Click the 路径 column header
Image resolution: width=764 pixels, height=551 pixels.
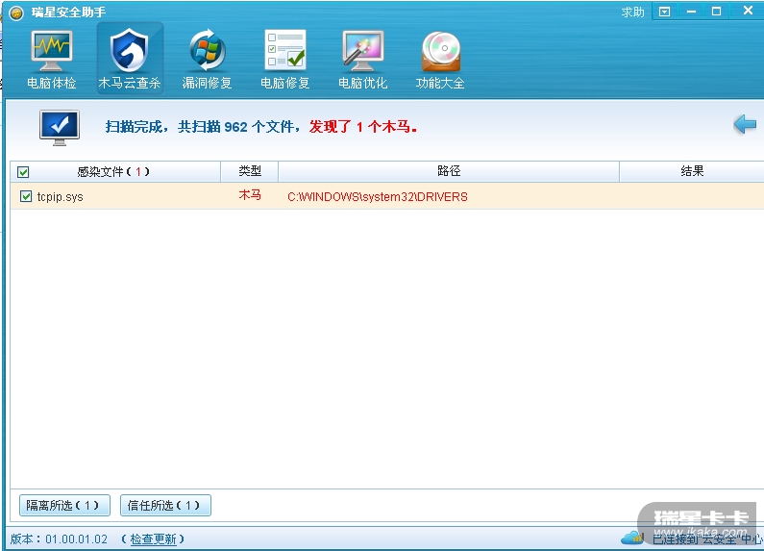pos(449,171)
